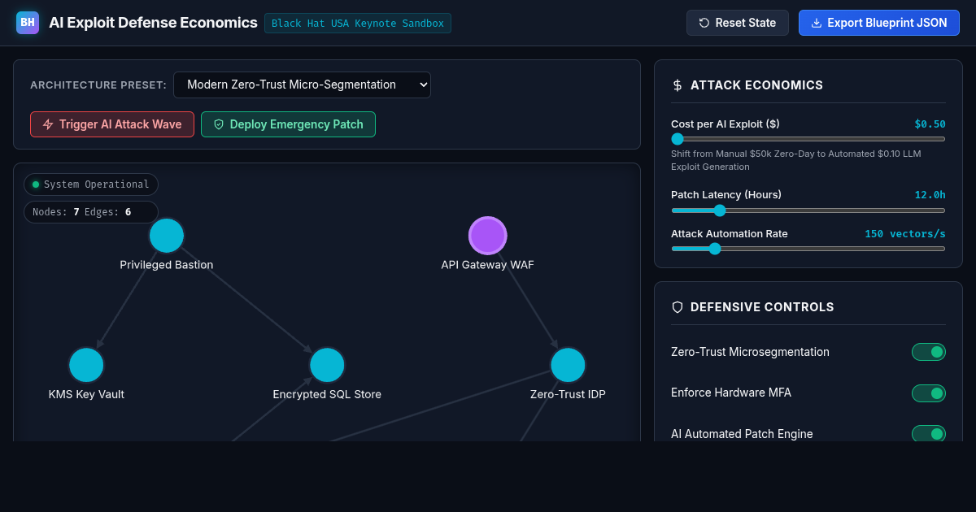
Task: Toggle AI Automated Patch Engine switch
Action: click(929, 434)
